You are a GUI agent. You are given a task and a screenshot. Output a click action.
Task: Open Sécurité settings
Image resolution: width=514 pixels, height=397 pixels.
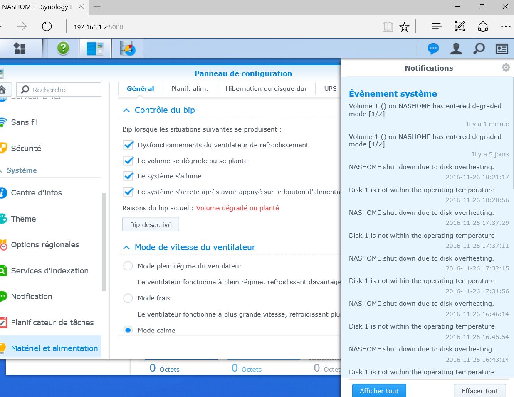click(x=26, y=148)
